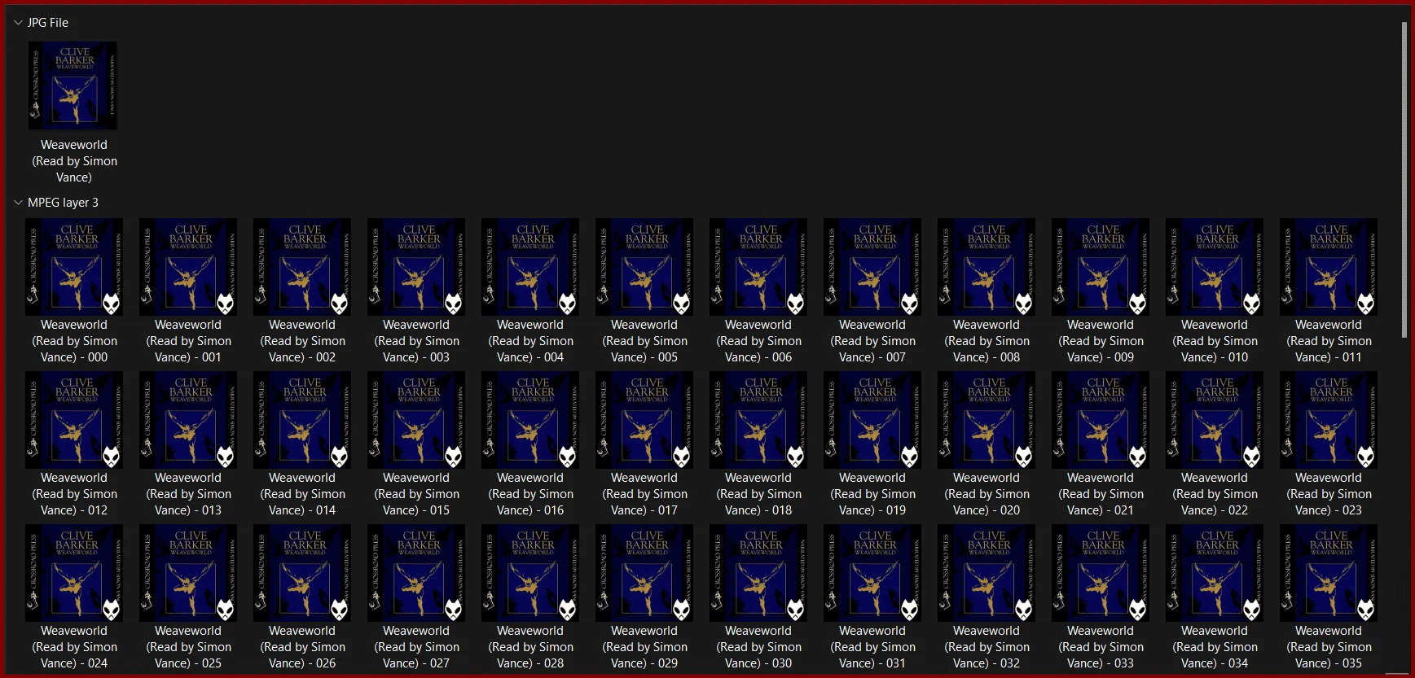The width and height of the screenshot is (1415, 678).
Task: Select the MP3 icon for track 006
Action: tap(758, 267)
